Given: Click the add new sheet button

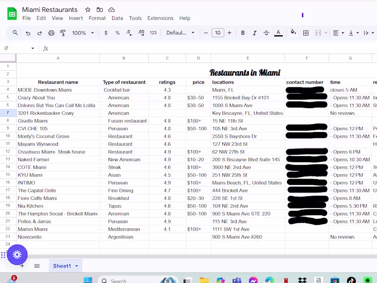Looking at the screenshot, I should point(22,266).
